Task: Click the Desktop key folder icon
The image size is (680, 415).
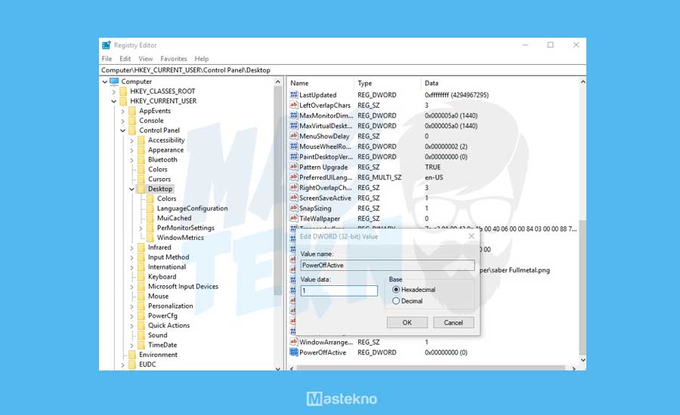Action: click(x=141, y=189)
